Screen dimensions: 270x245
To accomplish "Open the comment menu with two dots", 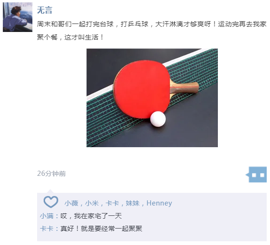I will point(256,174).
